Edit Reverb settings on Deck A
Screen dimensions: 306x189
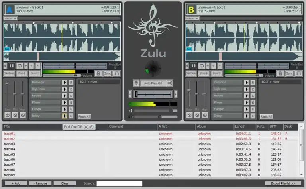coord(71,96)
